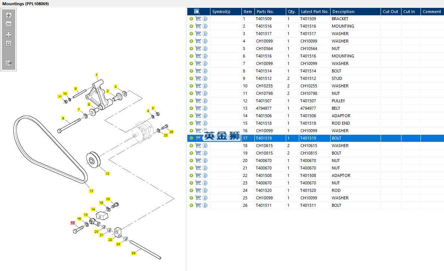Open info for item 9 STUD
444x271 pixels.
[x=205, y=78]
